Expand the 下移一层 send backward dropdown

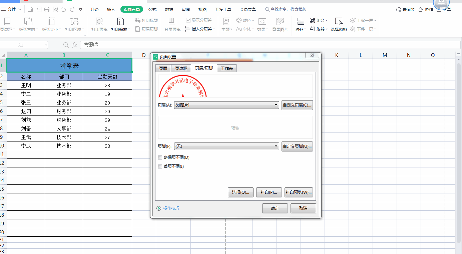(375, 29)
